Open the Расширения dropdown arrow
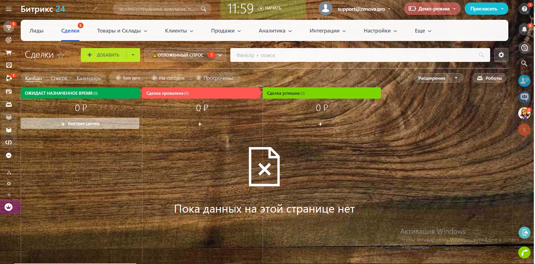The height and width of the screenshot is (264, 535). pyautogui.click(x=456, y=78)
